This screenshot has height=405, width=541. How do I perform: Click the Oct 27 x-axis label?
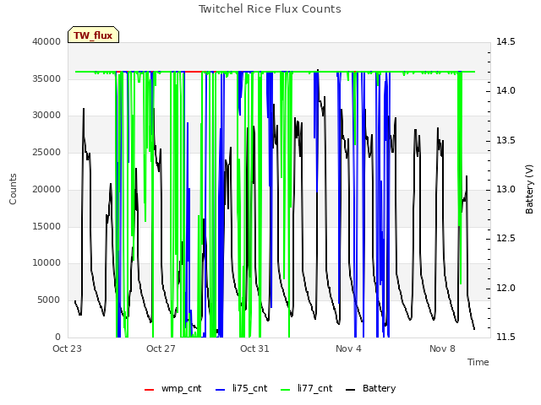(161, 348)
